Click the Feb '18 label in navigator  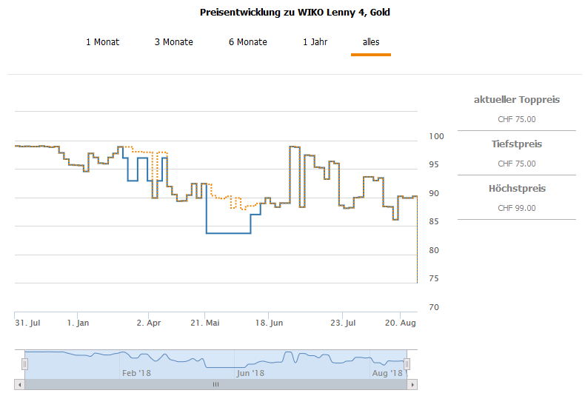[136, 373]
